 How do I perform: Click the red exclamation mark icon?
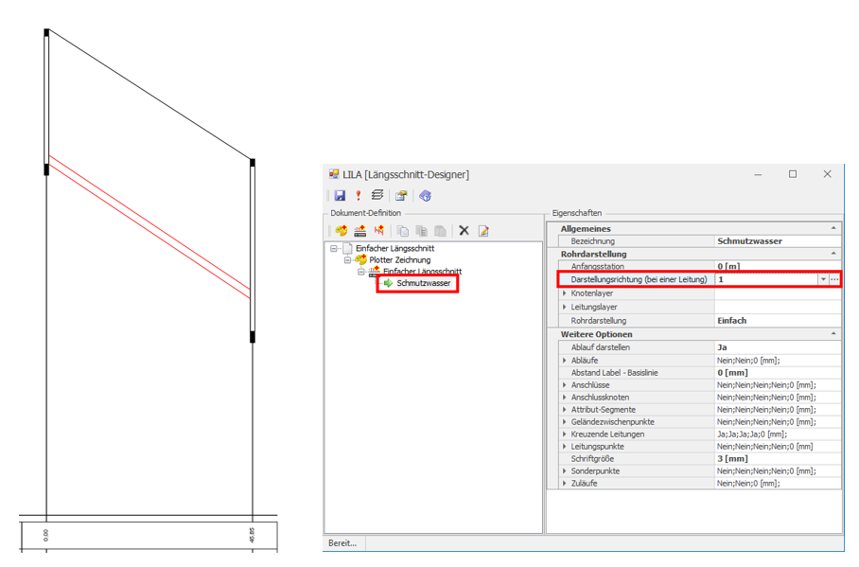tap(359, 196)
